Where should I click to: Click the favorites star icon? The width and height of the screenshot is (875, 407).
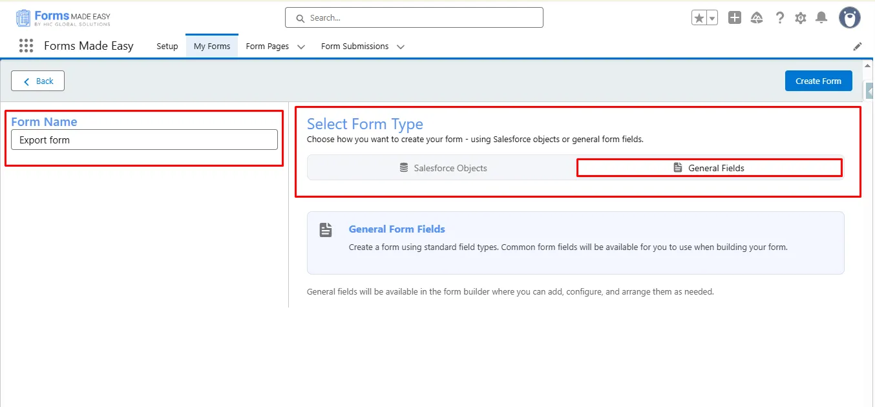(699, 18)
